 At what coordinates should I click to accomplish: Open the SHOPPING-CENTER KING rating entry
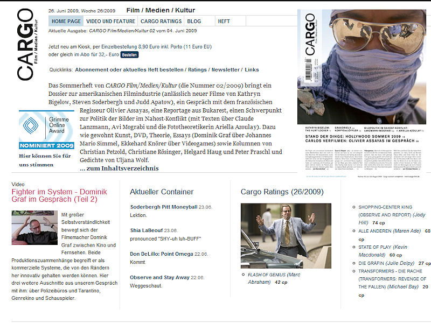pos(392,215)
